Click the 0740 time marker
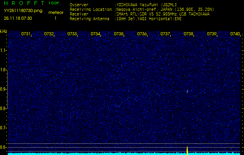 (x=235, y=34)
